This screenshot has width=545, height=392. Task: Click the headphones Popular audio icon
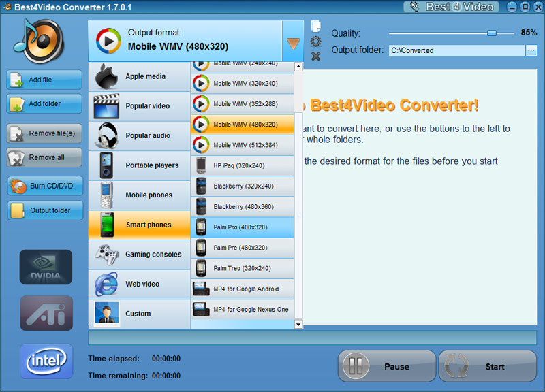(x=107, y=135)
